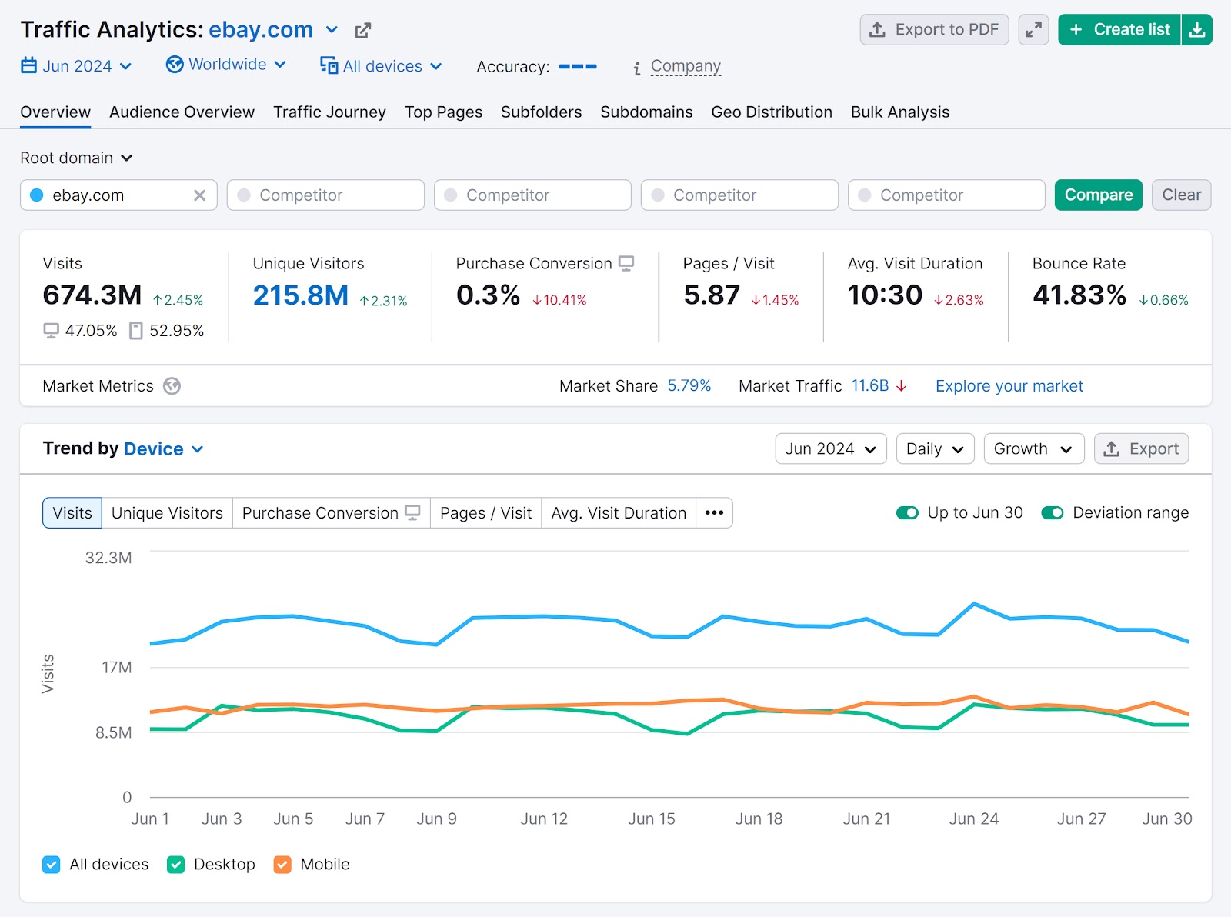Open the All devices filter dropdown
Viewport: 1231px width, 917px height.
click(x=381, y=66)
